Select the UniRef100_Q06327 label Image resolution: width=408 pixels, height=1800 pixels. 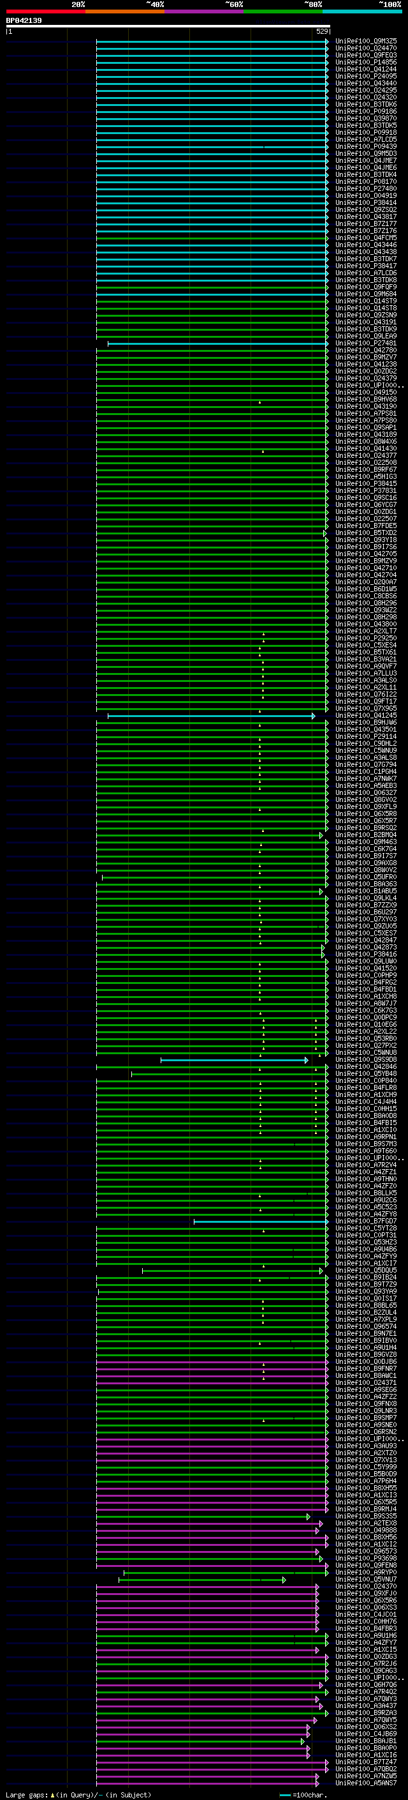pyautogui.click(x=366, y=793)
